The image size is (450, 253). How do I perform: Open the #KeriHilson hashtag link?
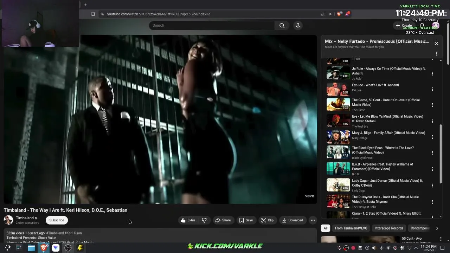pyautogui.click(x=73, y=233)
